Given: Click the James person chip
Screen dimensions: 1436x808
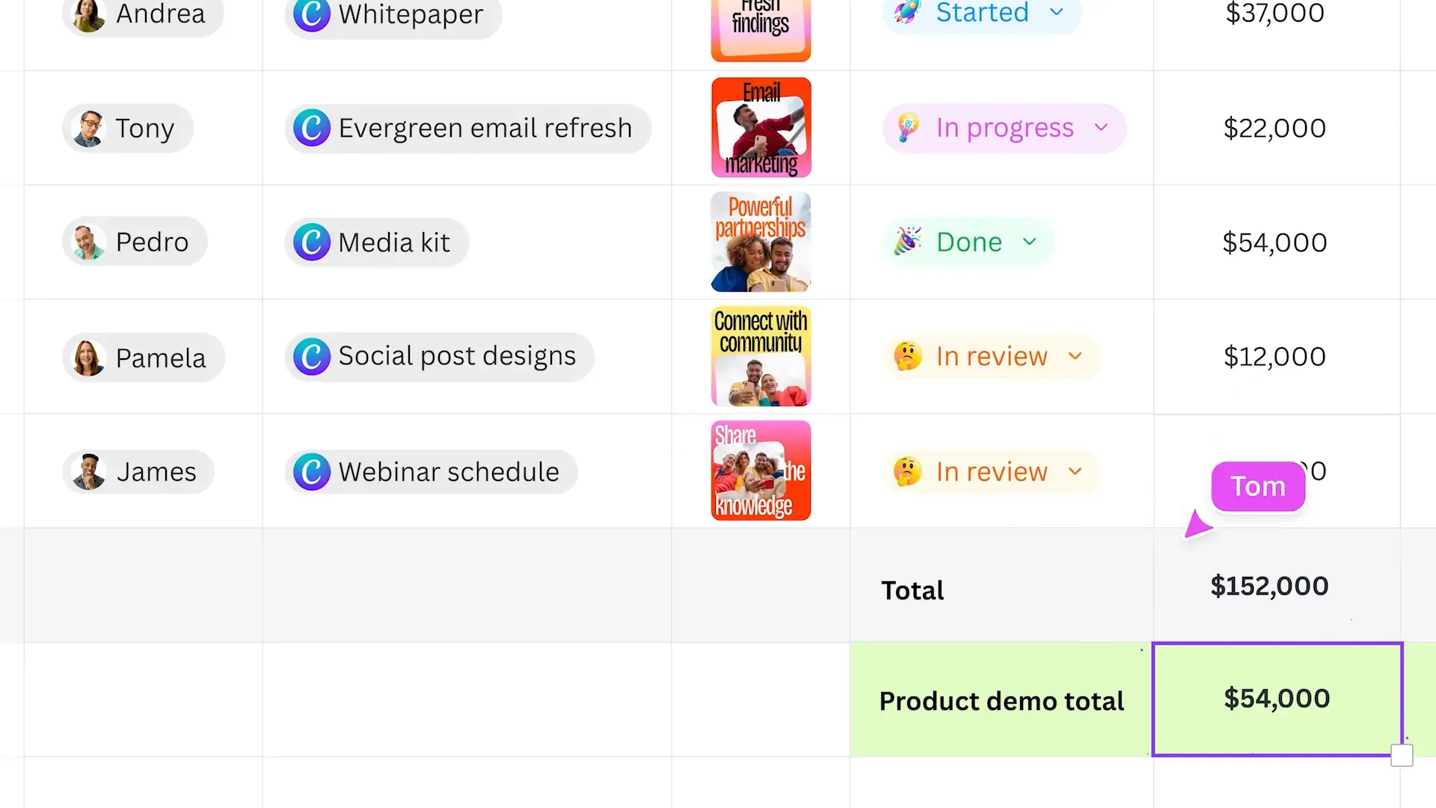Looking at the screenshot, I should pos(138,472).
